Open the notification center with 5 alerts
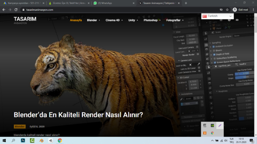Image resolution: width=257 pixels, height=144 pixels. pos(251,140)
